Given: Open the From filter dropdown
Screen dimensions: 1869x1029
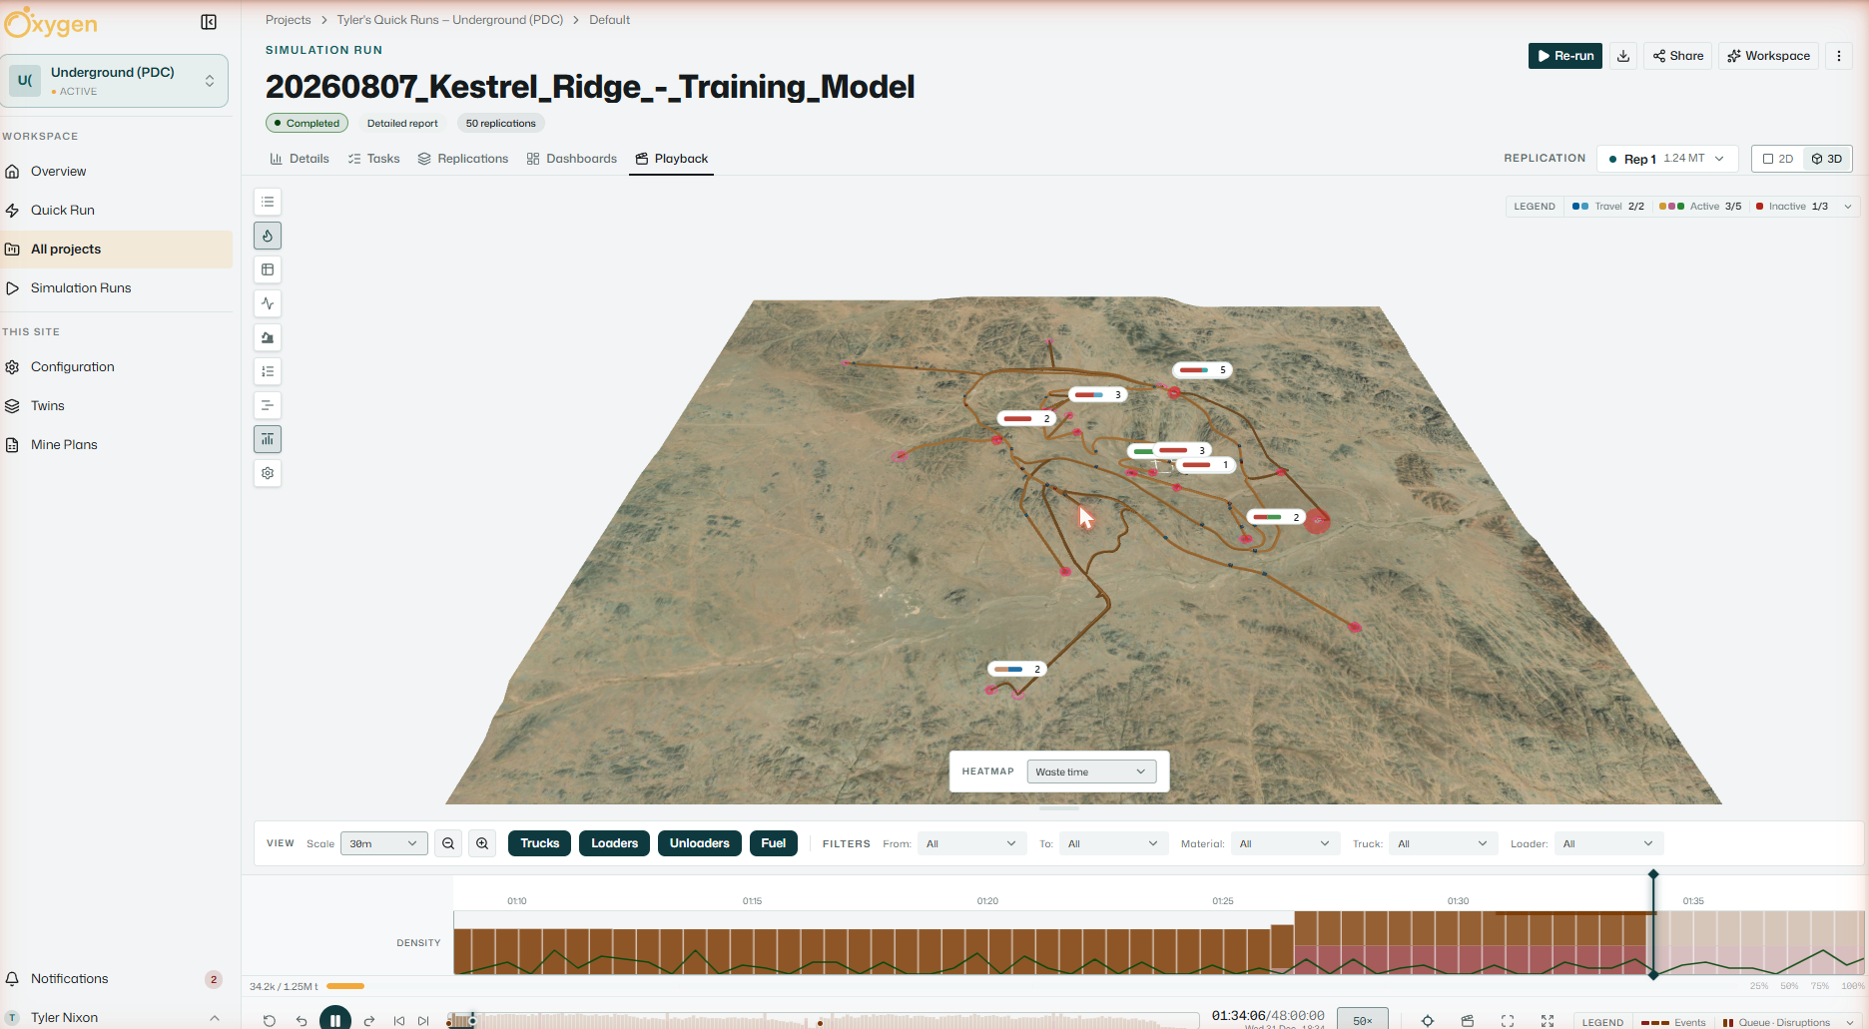Looking at the screenshot, I should [x=971, y=843].
